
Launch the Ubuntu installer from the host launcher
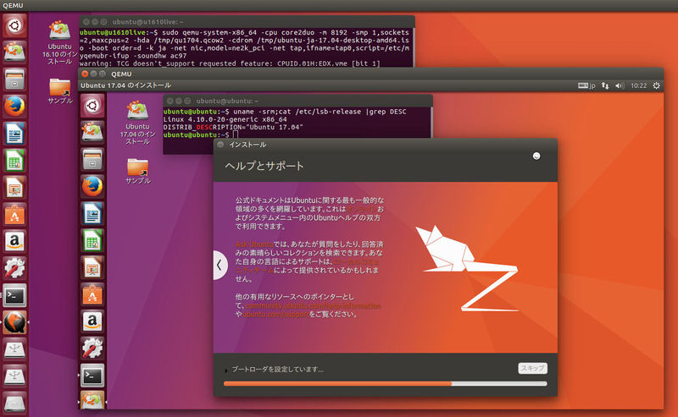(x=14, y=52)
